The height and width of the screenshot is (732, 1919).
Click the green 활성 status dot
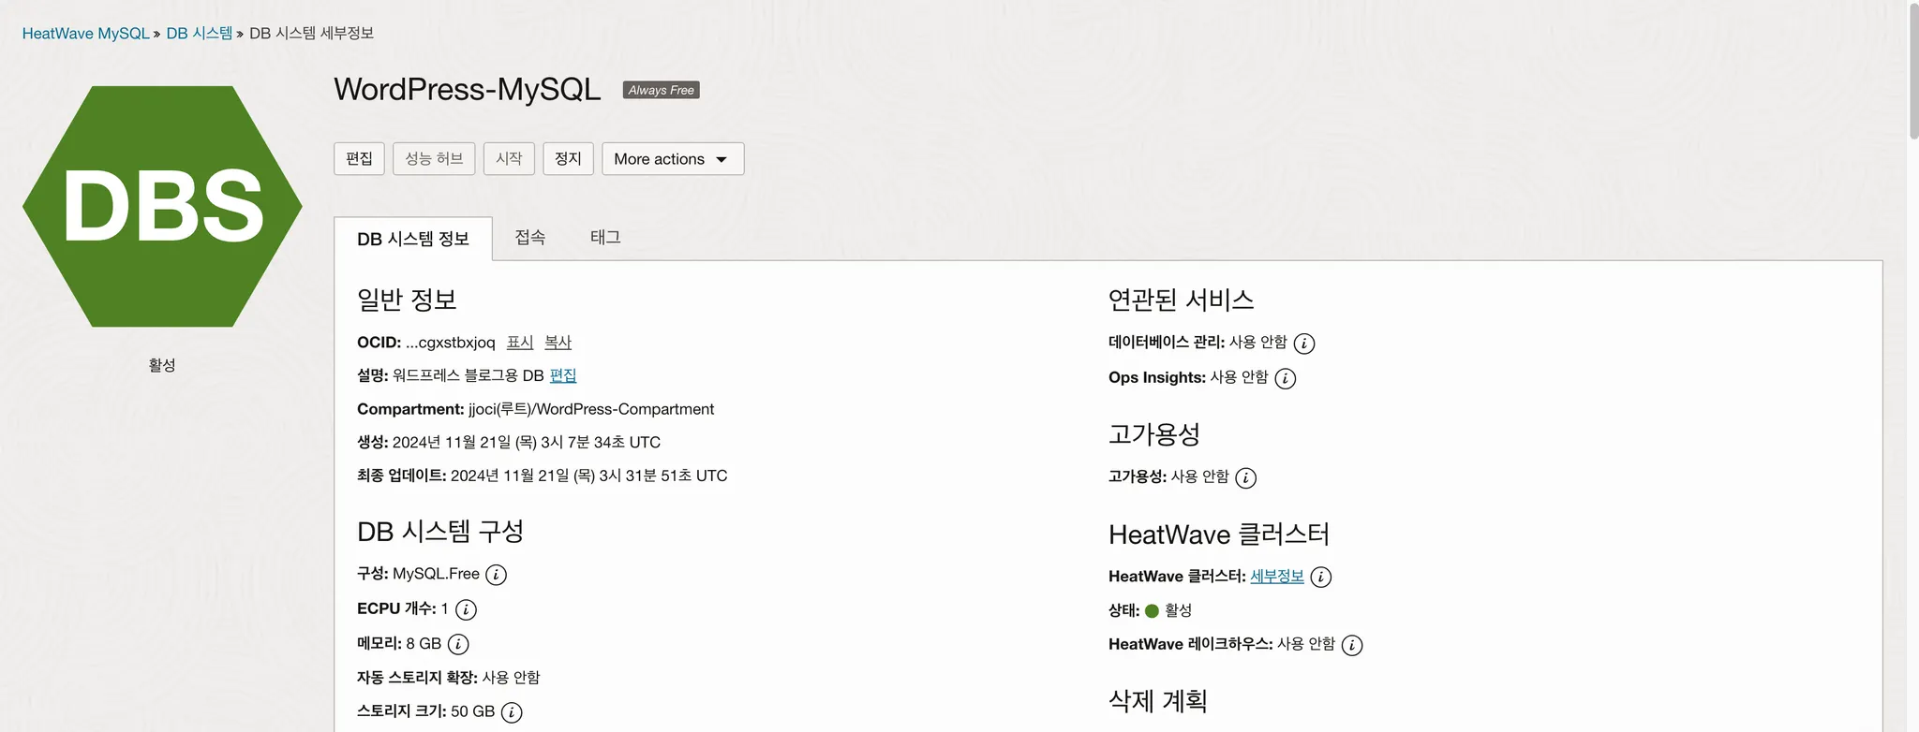1152,611
